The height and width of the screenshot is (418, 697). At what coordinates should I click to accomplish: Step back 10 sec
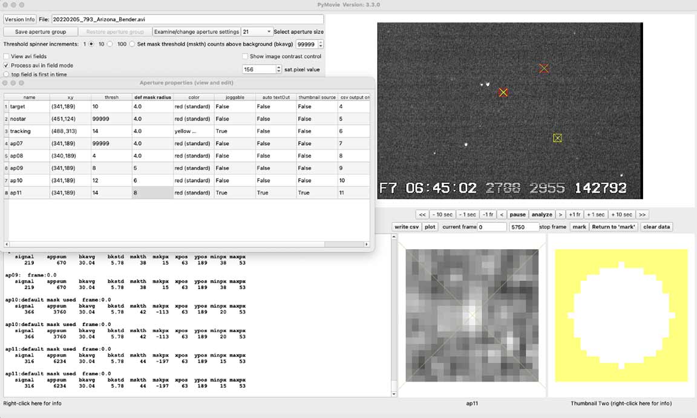tap(442, 215)
